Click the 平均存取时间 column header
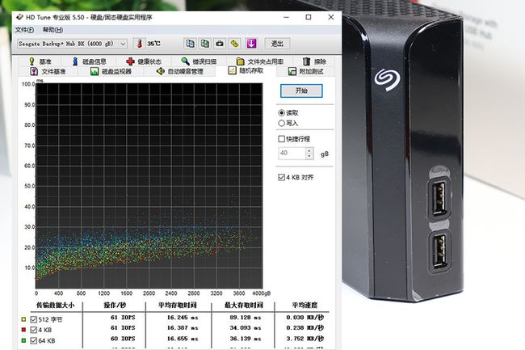This screenshot has height=350, width=525. tap(178, 305)
